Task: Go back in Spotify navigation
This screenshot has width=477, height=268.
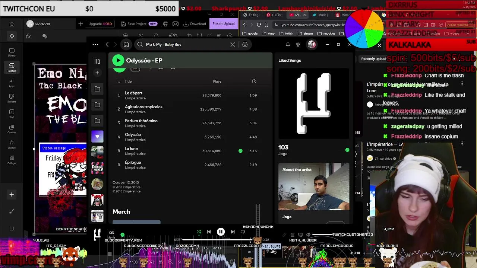Action: click(x=107, y=44)
